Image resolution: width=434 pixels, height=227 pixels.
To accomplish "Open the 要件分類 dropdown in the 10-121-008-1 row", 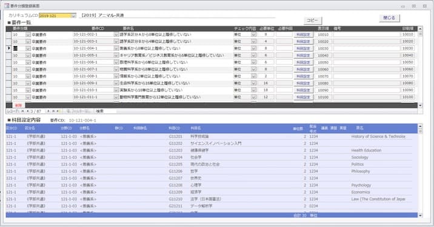I will coord(28,76).
